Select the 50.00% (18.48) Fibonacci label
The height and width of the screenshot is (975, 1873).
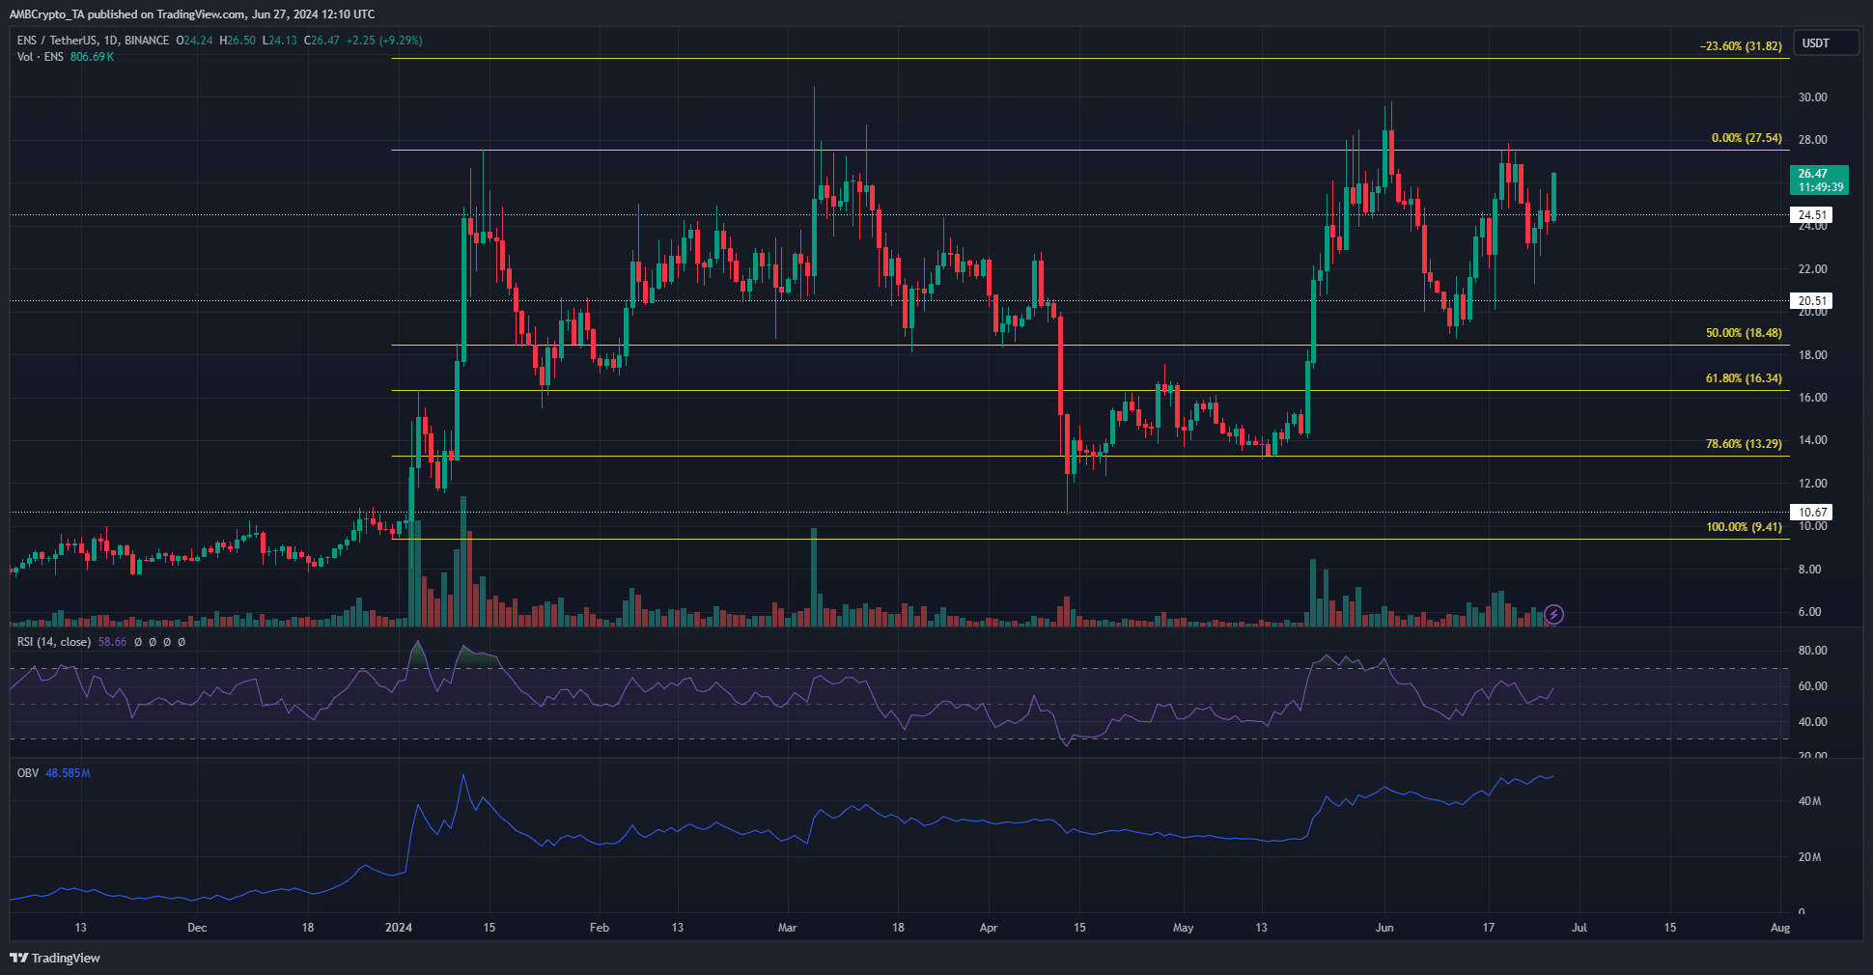pos(1744,333)
